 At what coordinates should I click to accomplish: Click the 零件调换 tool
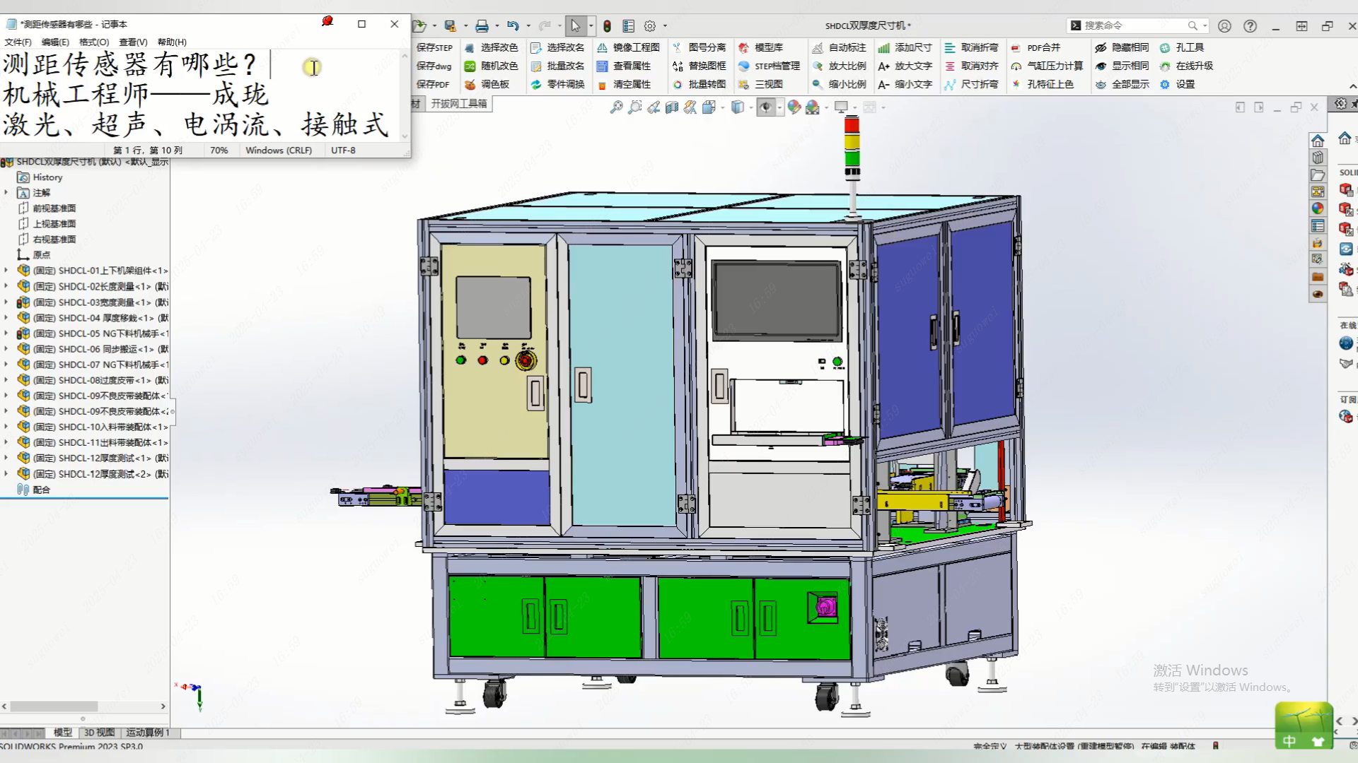click(558, 84)
